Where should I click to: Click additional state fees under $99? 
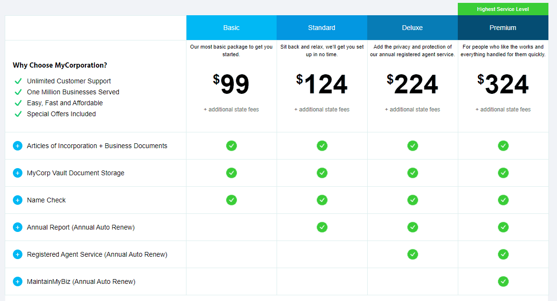231,110
